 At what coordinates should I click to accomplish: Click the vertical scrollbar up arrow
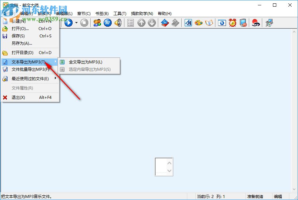294,32
